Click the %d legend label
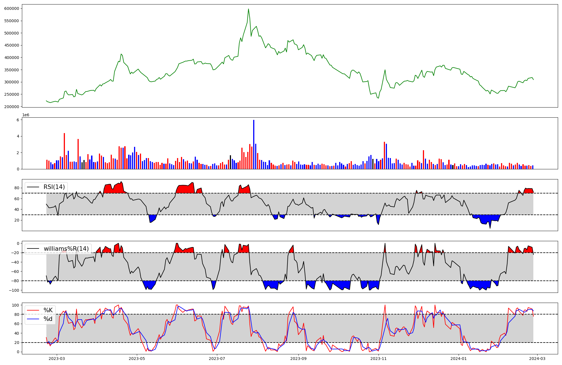The width and height of the screenshot is (562, 365). tap(48, 319)
